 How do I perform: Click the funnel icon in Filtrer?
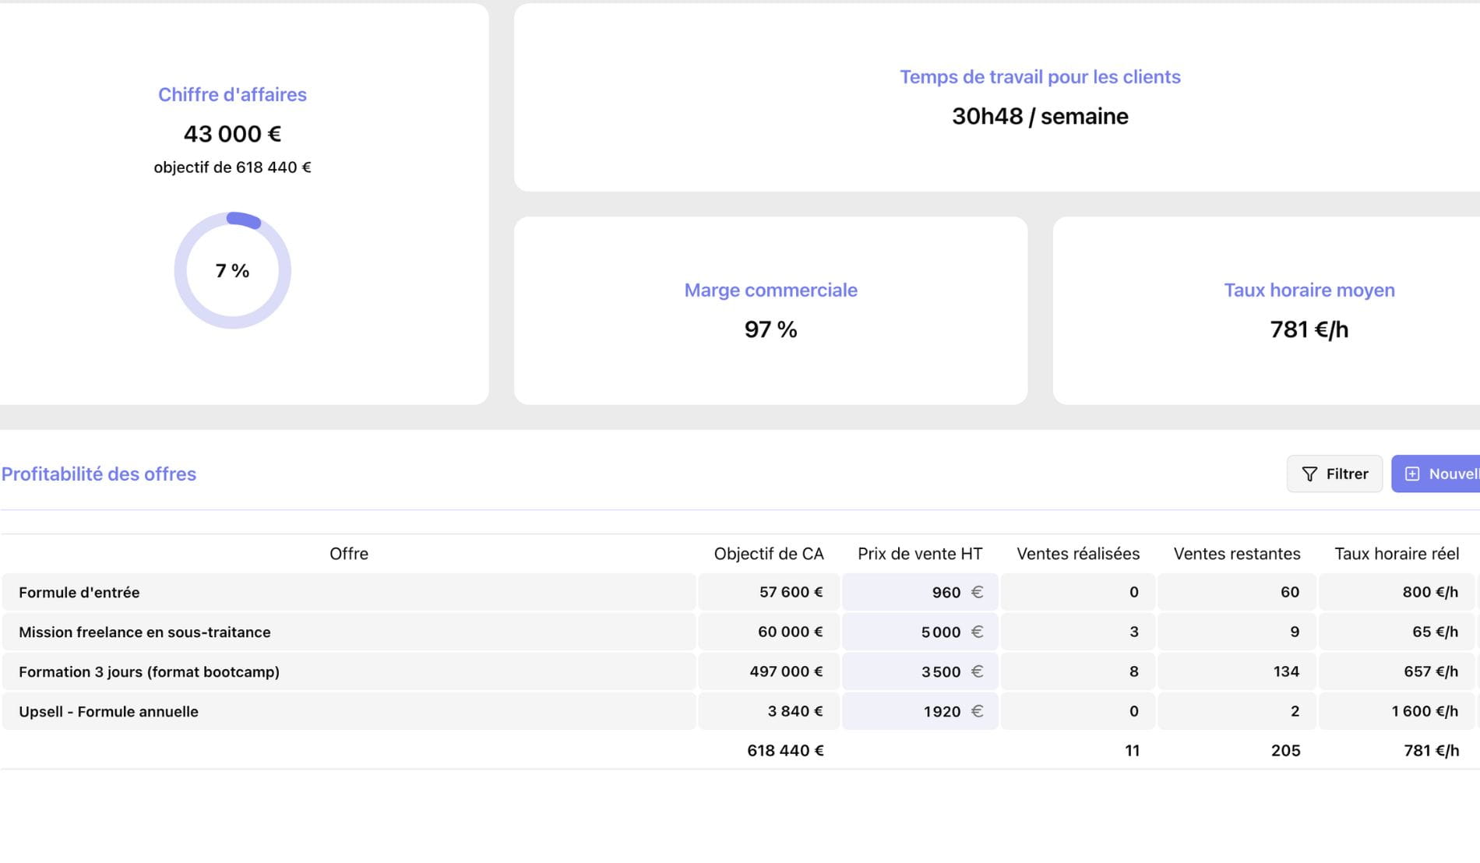(1309, 474)
